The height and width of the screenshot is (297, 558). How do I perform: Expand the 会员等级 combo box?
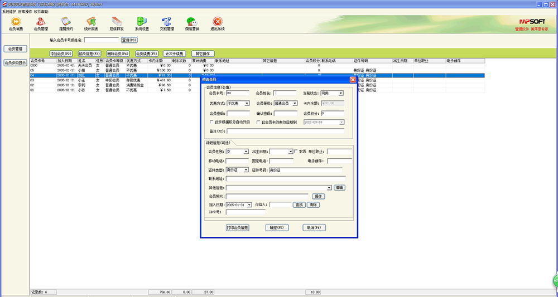click(x=294, y=103)
